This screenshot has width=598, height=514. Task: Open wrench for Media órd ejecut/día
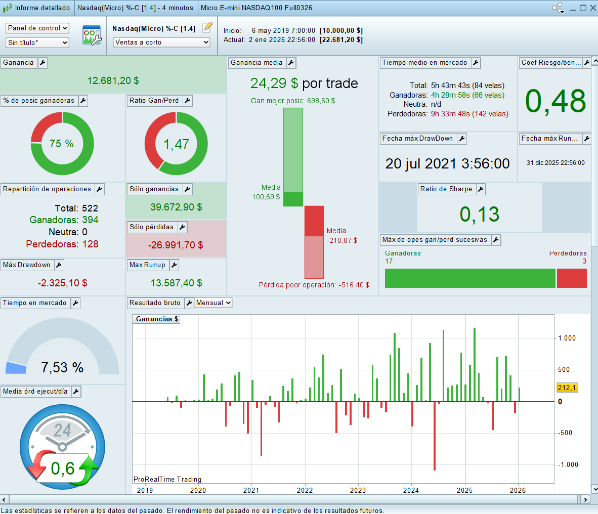[x=75, y=392]
